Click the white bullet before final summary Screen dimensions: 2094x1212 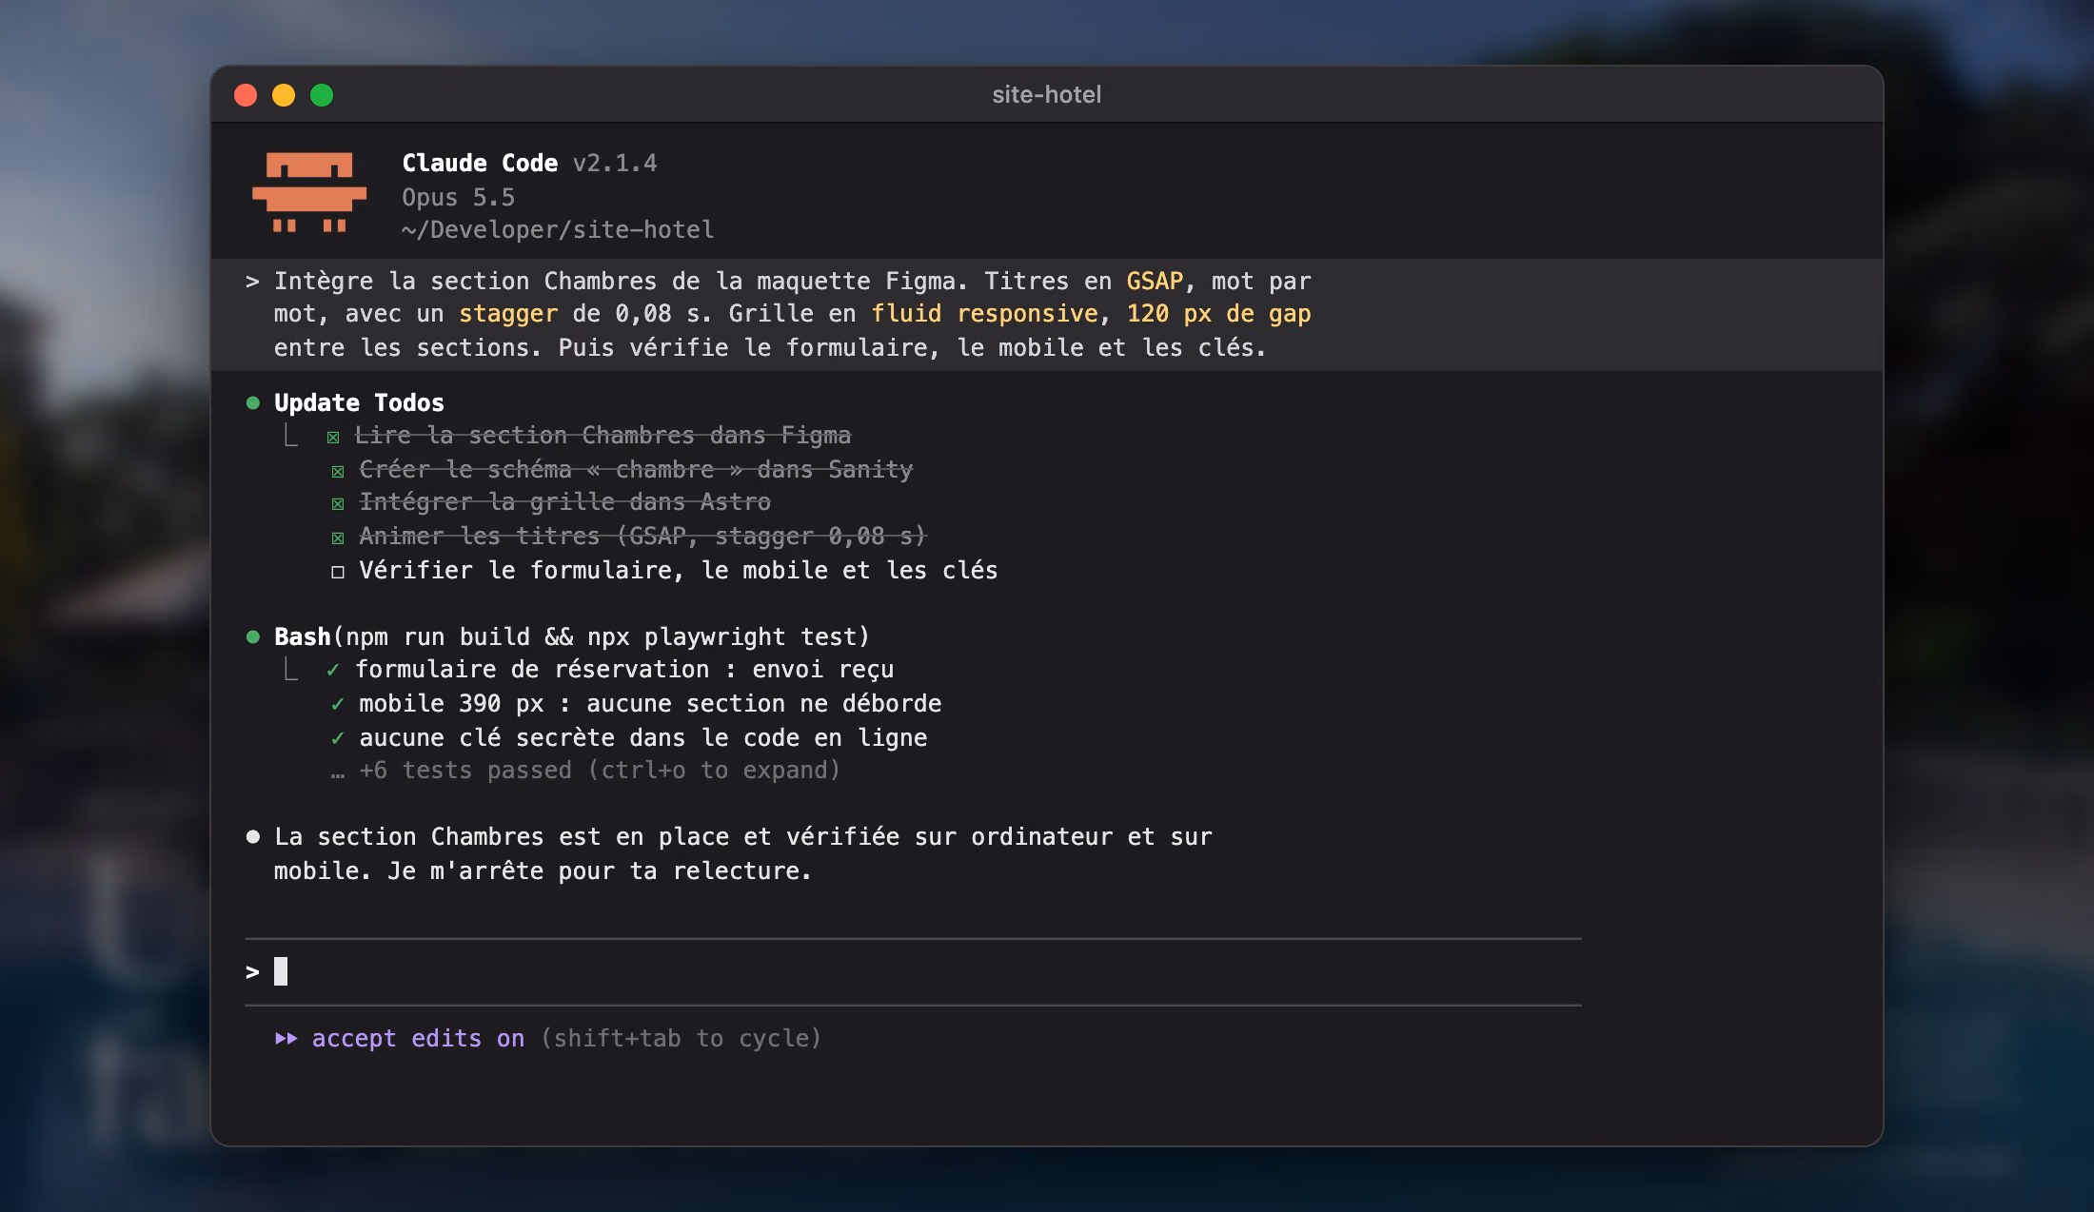(253, 836)
